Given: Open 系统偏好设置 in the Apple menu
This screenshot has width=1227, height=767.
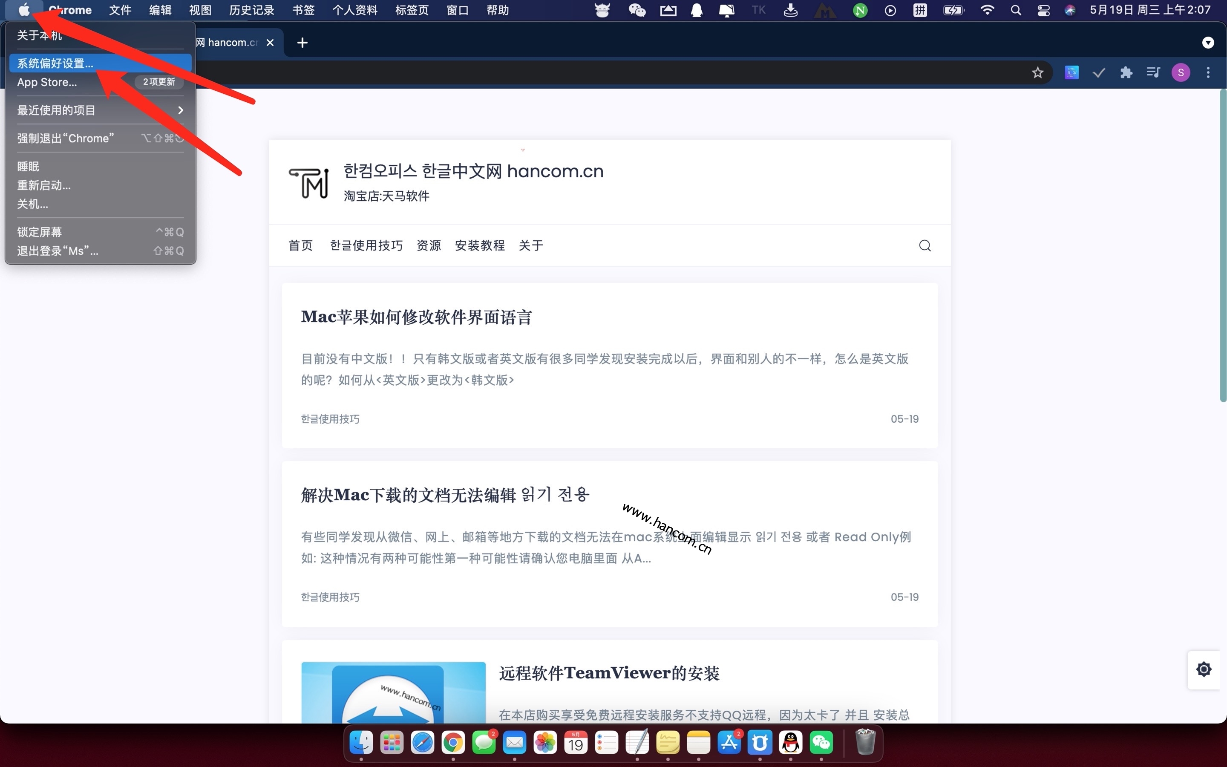Looking at the screenshot, I should pyautogui.click(x=101, y=63).
